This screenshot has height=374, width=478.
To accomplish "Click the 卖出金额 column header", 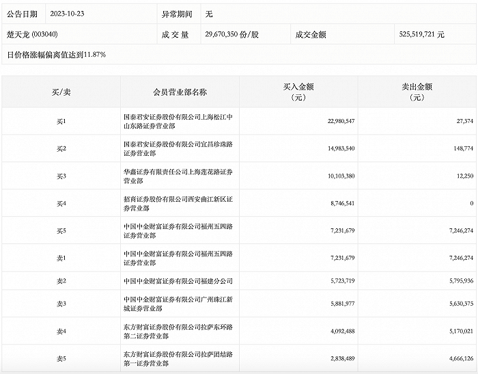I will point(417,92).
